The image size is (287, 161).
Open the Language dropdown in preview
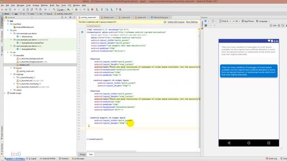coord(263,21)
